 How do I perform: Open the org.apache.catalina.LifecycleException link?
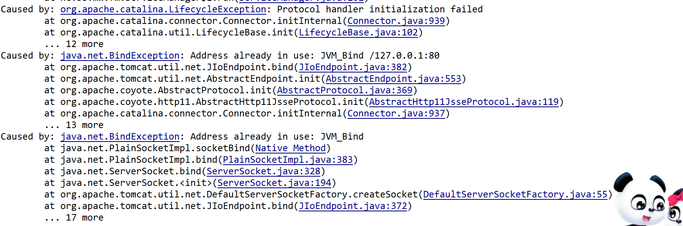[x=163, y=9]
